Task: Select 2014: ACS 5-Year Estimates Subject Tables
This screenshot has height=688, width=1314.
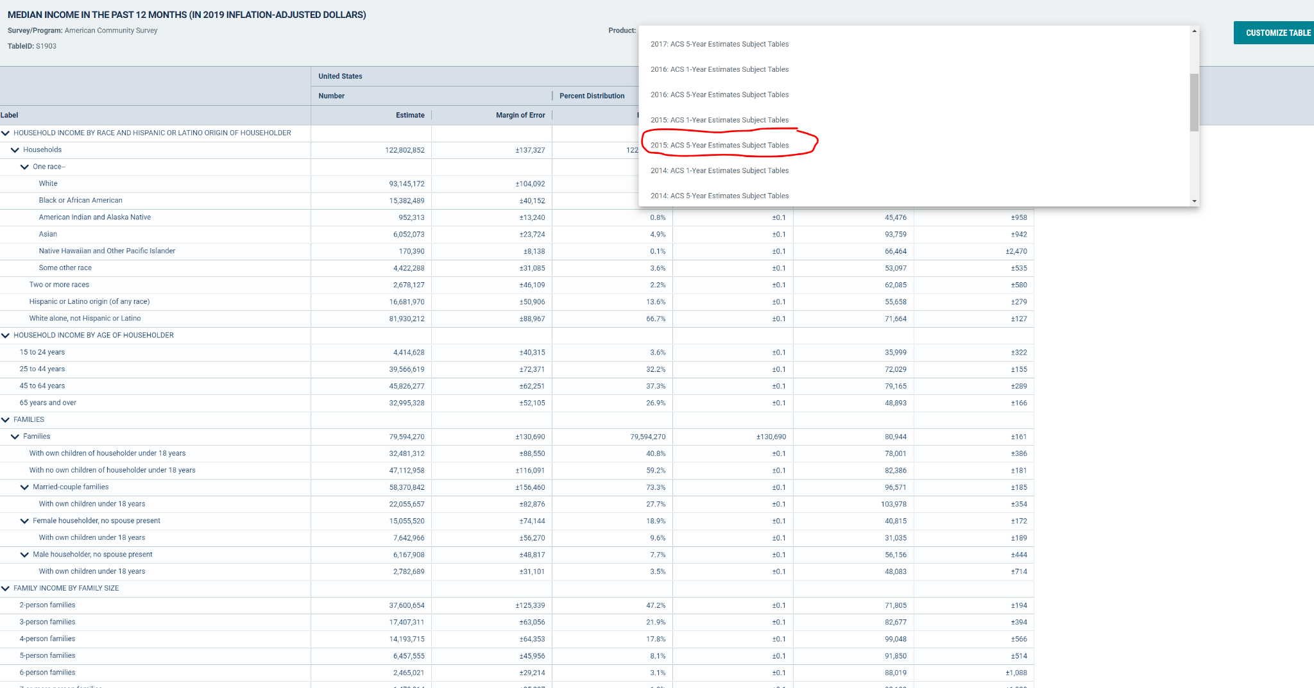Action: tap(719, 196)
